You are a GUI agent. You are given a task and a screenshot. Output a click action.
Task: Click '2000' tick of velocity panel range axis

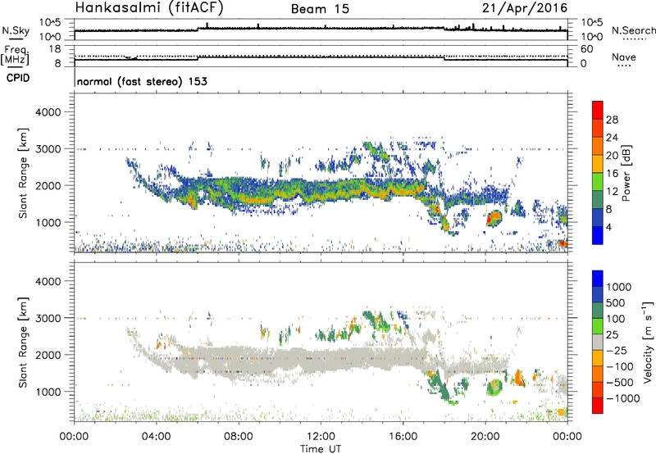[48, 355]
